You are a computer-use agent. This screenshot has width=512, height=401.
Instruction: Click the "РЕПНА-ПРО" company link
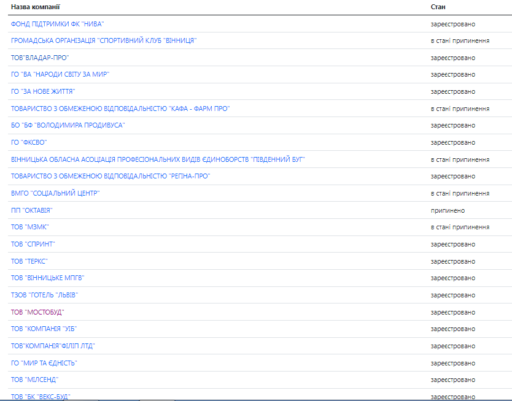tap(111, 176)
